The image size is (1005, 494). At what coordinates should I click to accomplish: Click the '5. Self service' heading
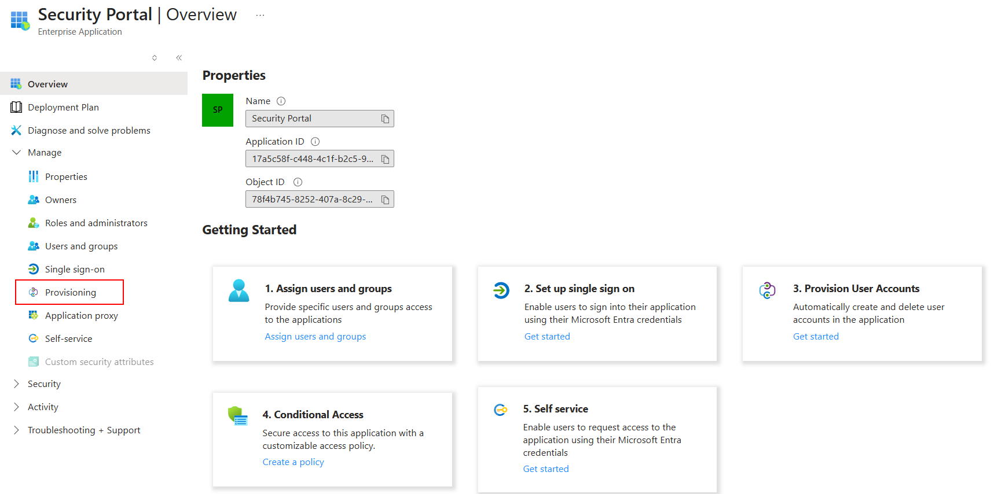point(556,409)
